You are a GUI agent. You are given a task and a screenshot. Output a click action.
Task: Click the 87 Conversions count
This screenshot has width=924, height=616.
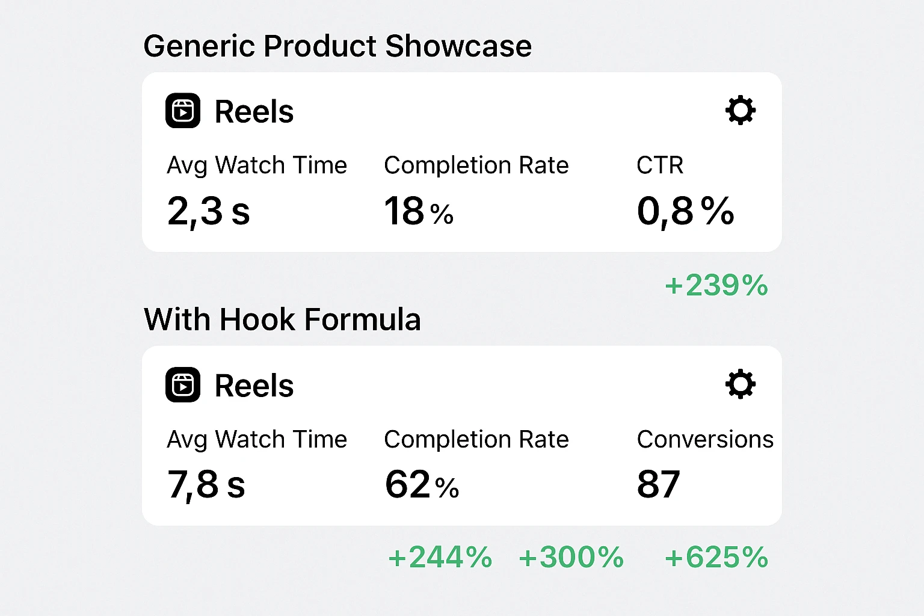pos(658,483)
